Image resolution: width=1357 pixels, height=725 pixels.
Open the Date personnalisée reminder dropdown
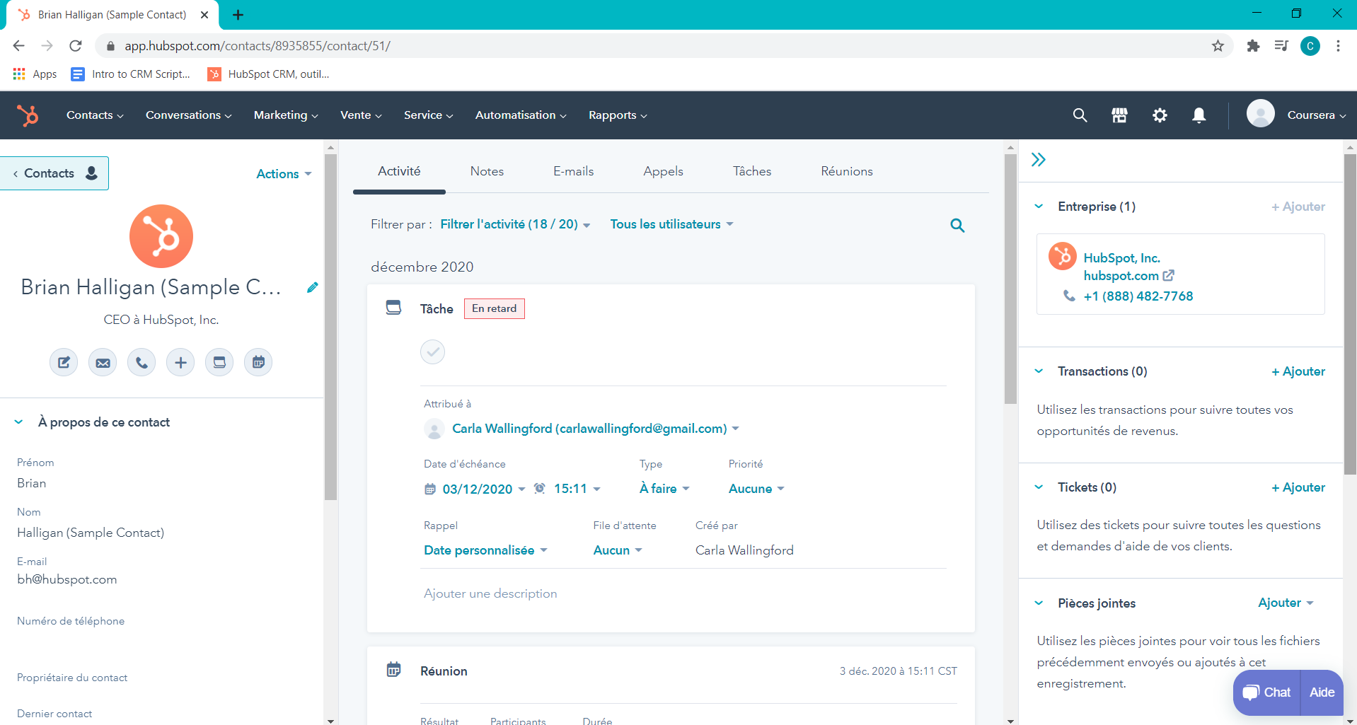point(485,550)
